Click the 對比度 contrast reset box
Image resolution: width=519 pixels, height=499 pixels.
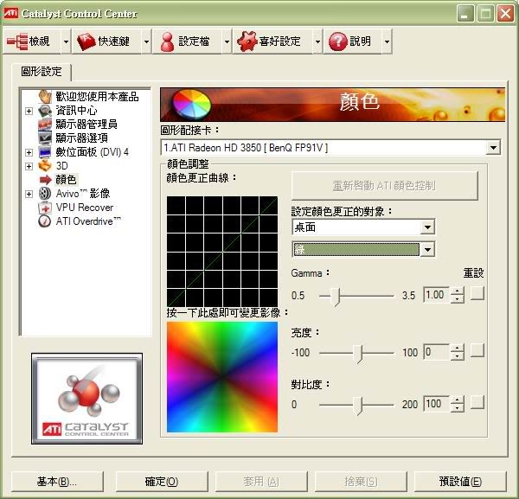[477, 403]
